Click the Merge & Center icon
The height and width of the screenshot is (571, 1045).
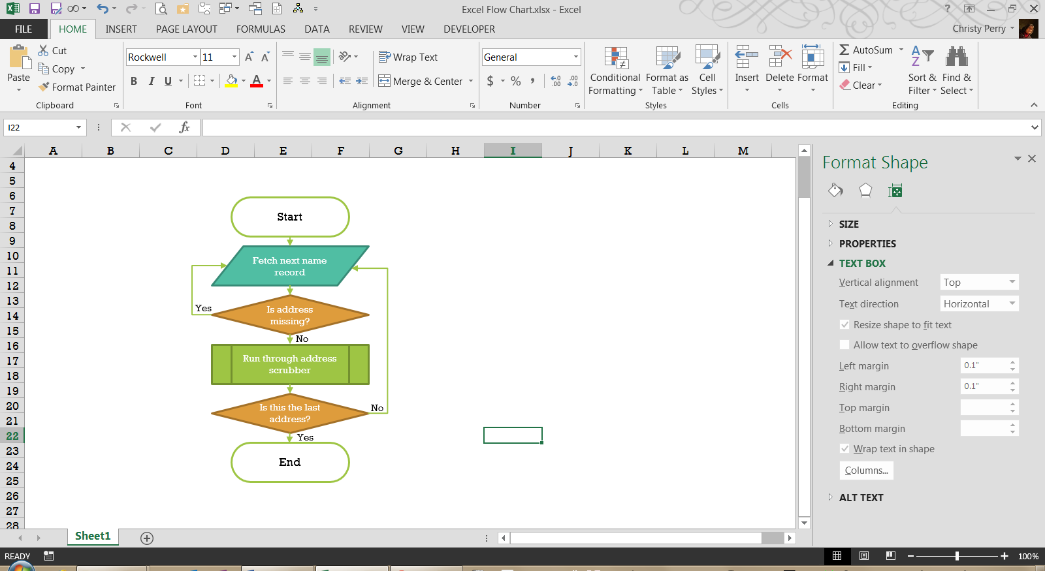tap(385, 81)
